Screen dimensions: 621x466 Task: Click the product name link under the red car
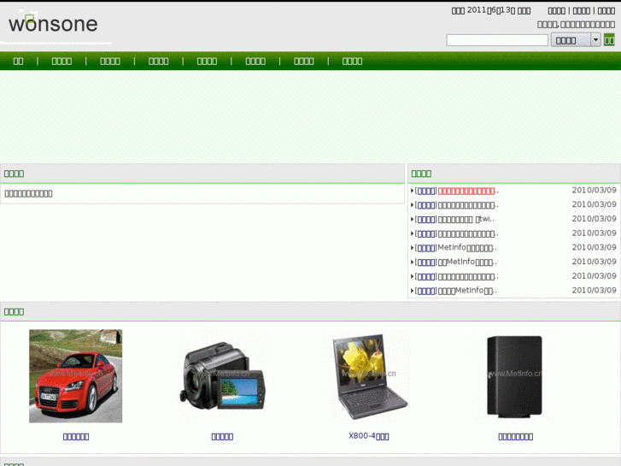[76, 437]
